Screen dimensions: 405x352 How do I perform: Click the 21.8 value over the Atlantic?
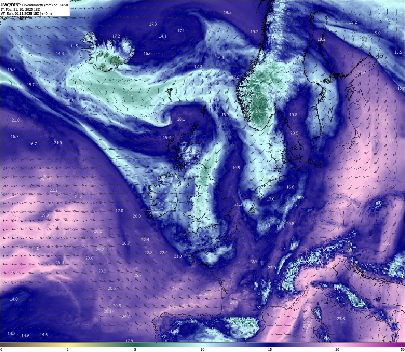78,197
